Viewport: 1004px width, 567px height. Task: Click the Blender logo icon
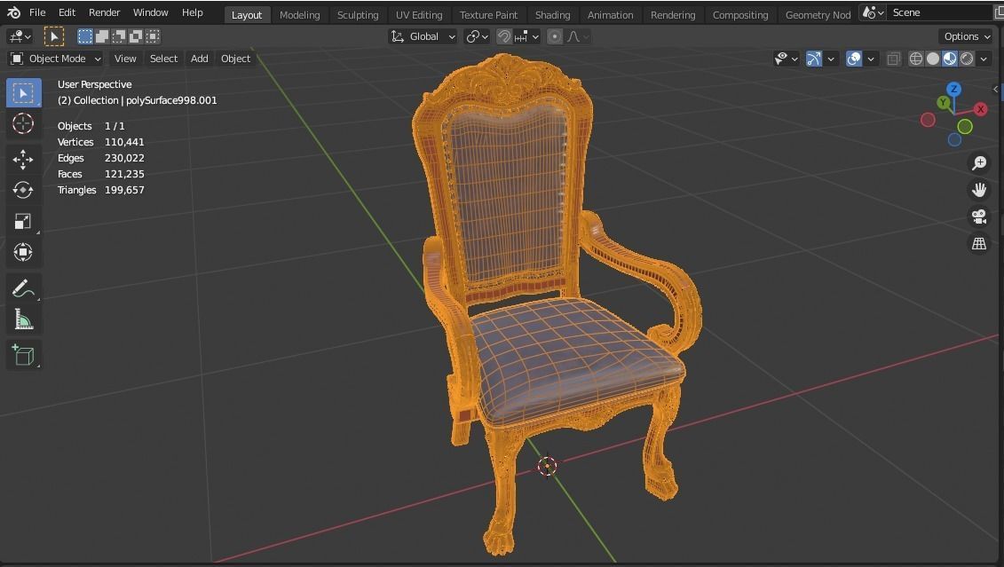pyautogui.click(x=14, y=12)
